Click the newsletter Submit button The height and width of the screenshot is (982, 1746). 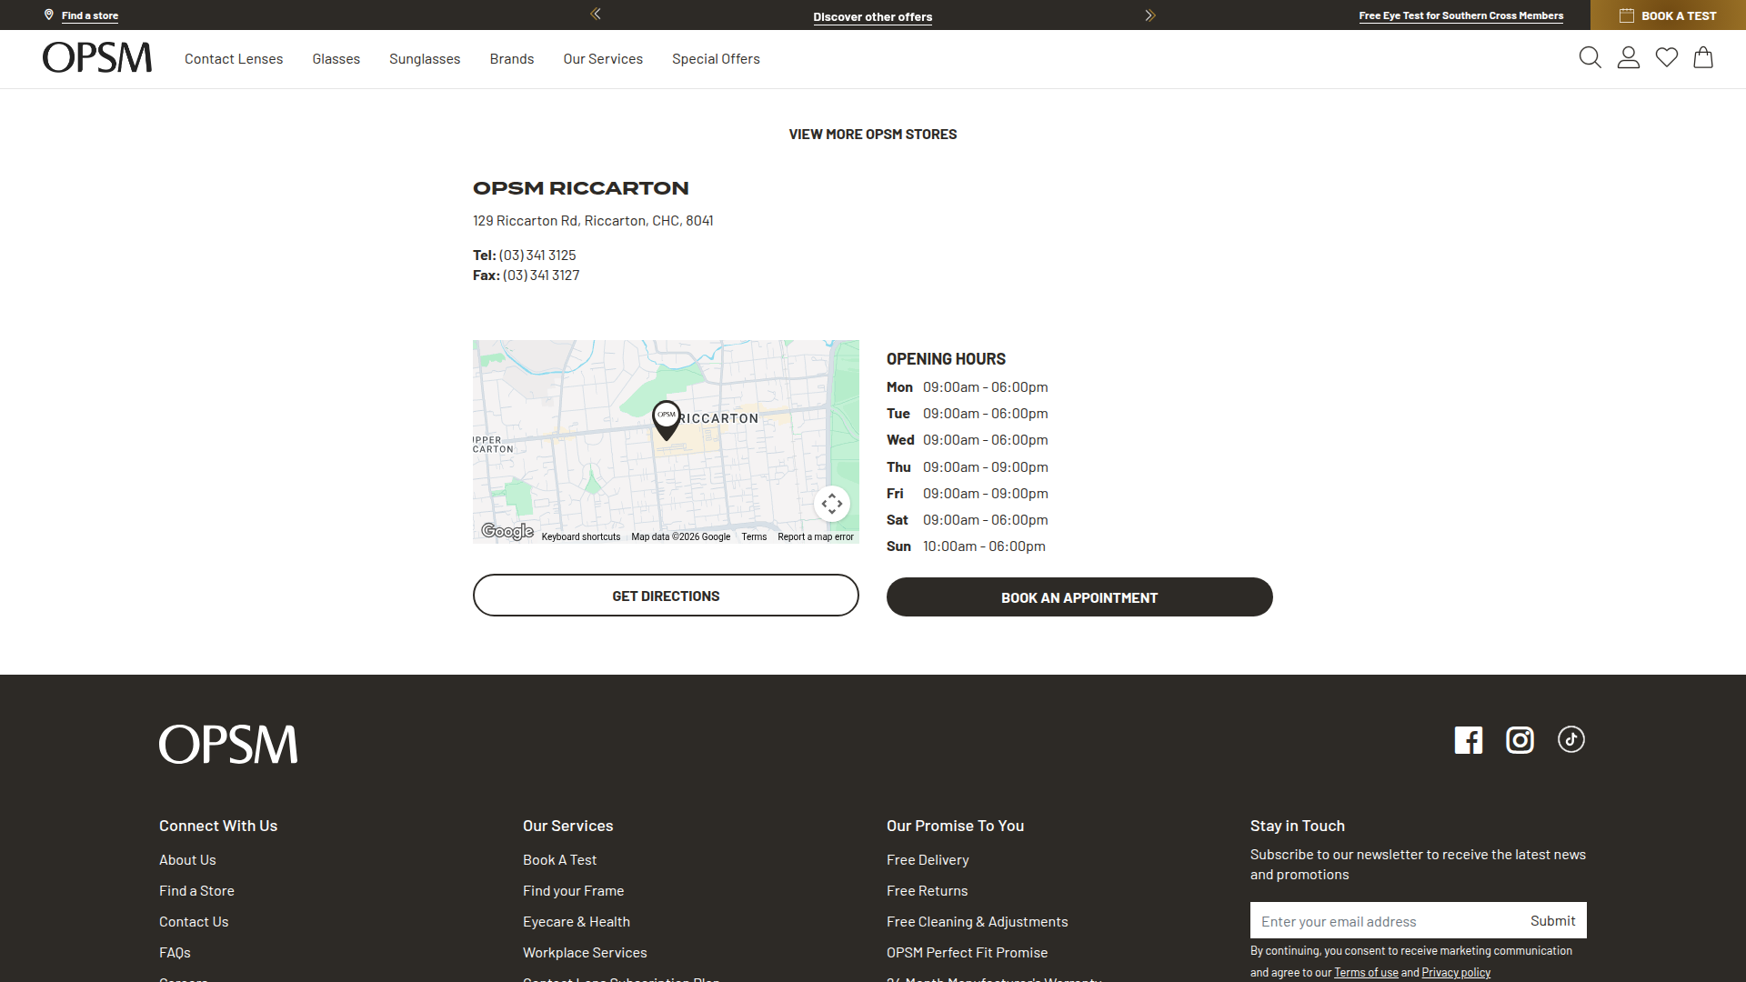pos(1552,921)
